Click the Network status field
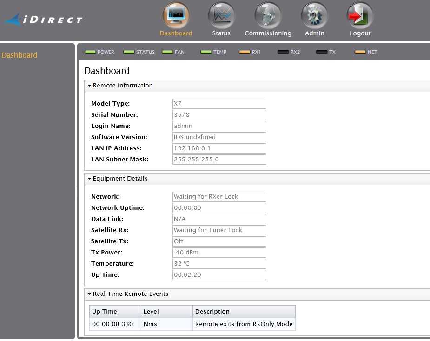This screenshot has height=341, width=430. pyautogui.click(x=219, y=197)
